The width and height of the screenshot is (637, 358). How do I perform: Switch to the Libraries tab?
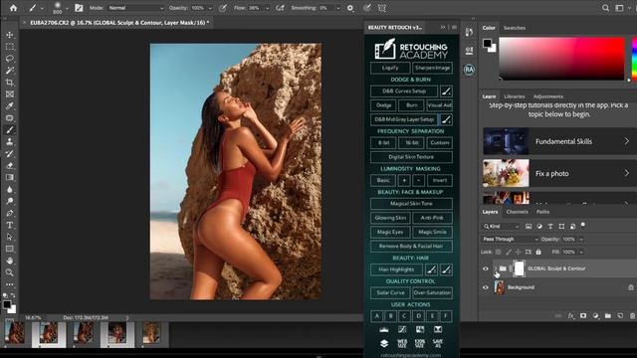pos(515,96)
